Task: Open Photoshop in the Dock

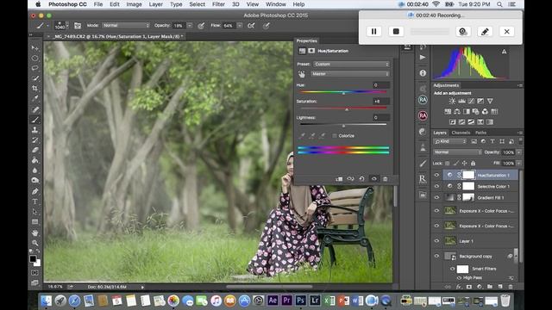Action: point(301,301)
